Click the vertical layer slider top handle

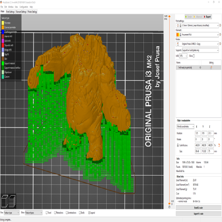[169, 16]
